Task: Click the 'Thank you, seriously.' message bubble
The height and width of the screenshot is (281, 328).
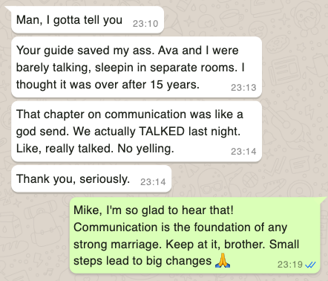Action: coord(91,178)
